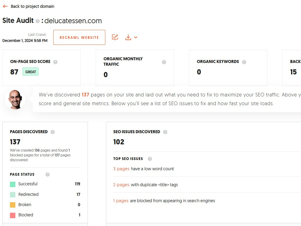Click the Successful green color swatch

13,184
